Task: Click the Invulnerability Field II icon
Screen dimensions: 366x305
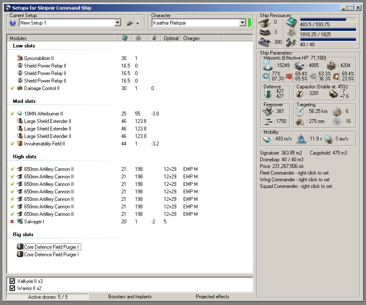Action: tap(20, 144)
